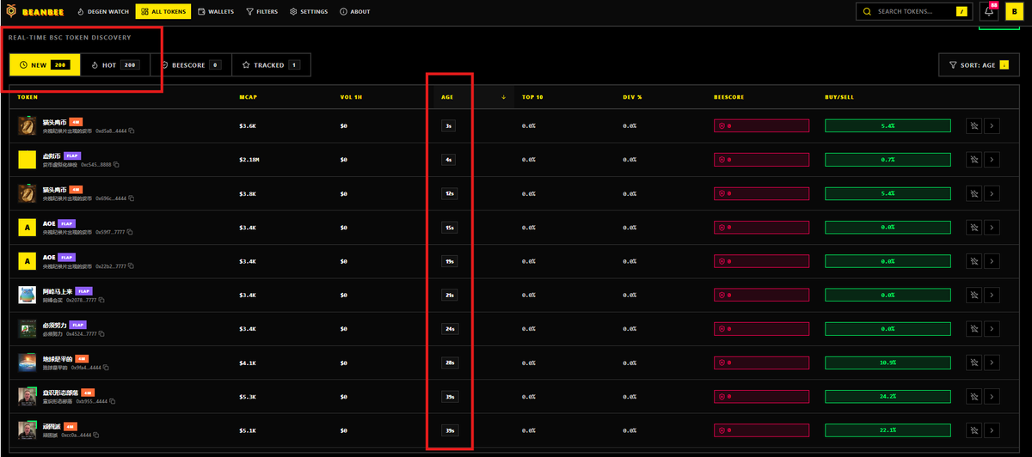Click the search magnifier icon
This screenshot has width=1032, height=457.
(x=867, y=12)
